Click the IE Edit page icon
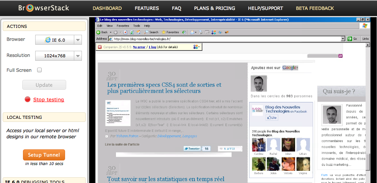Viewport: 377px width, 183px height. click(x=207, y=32)
